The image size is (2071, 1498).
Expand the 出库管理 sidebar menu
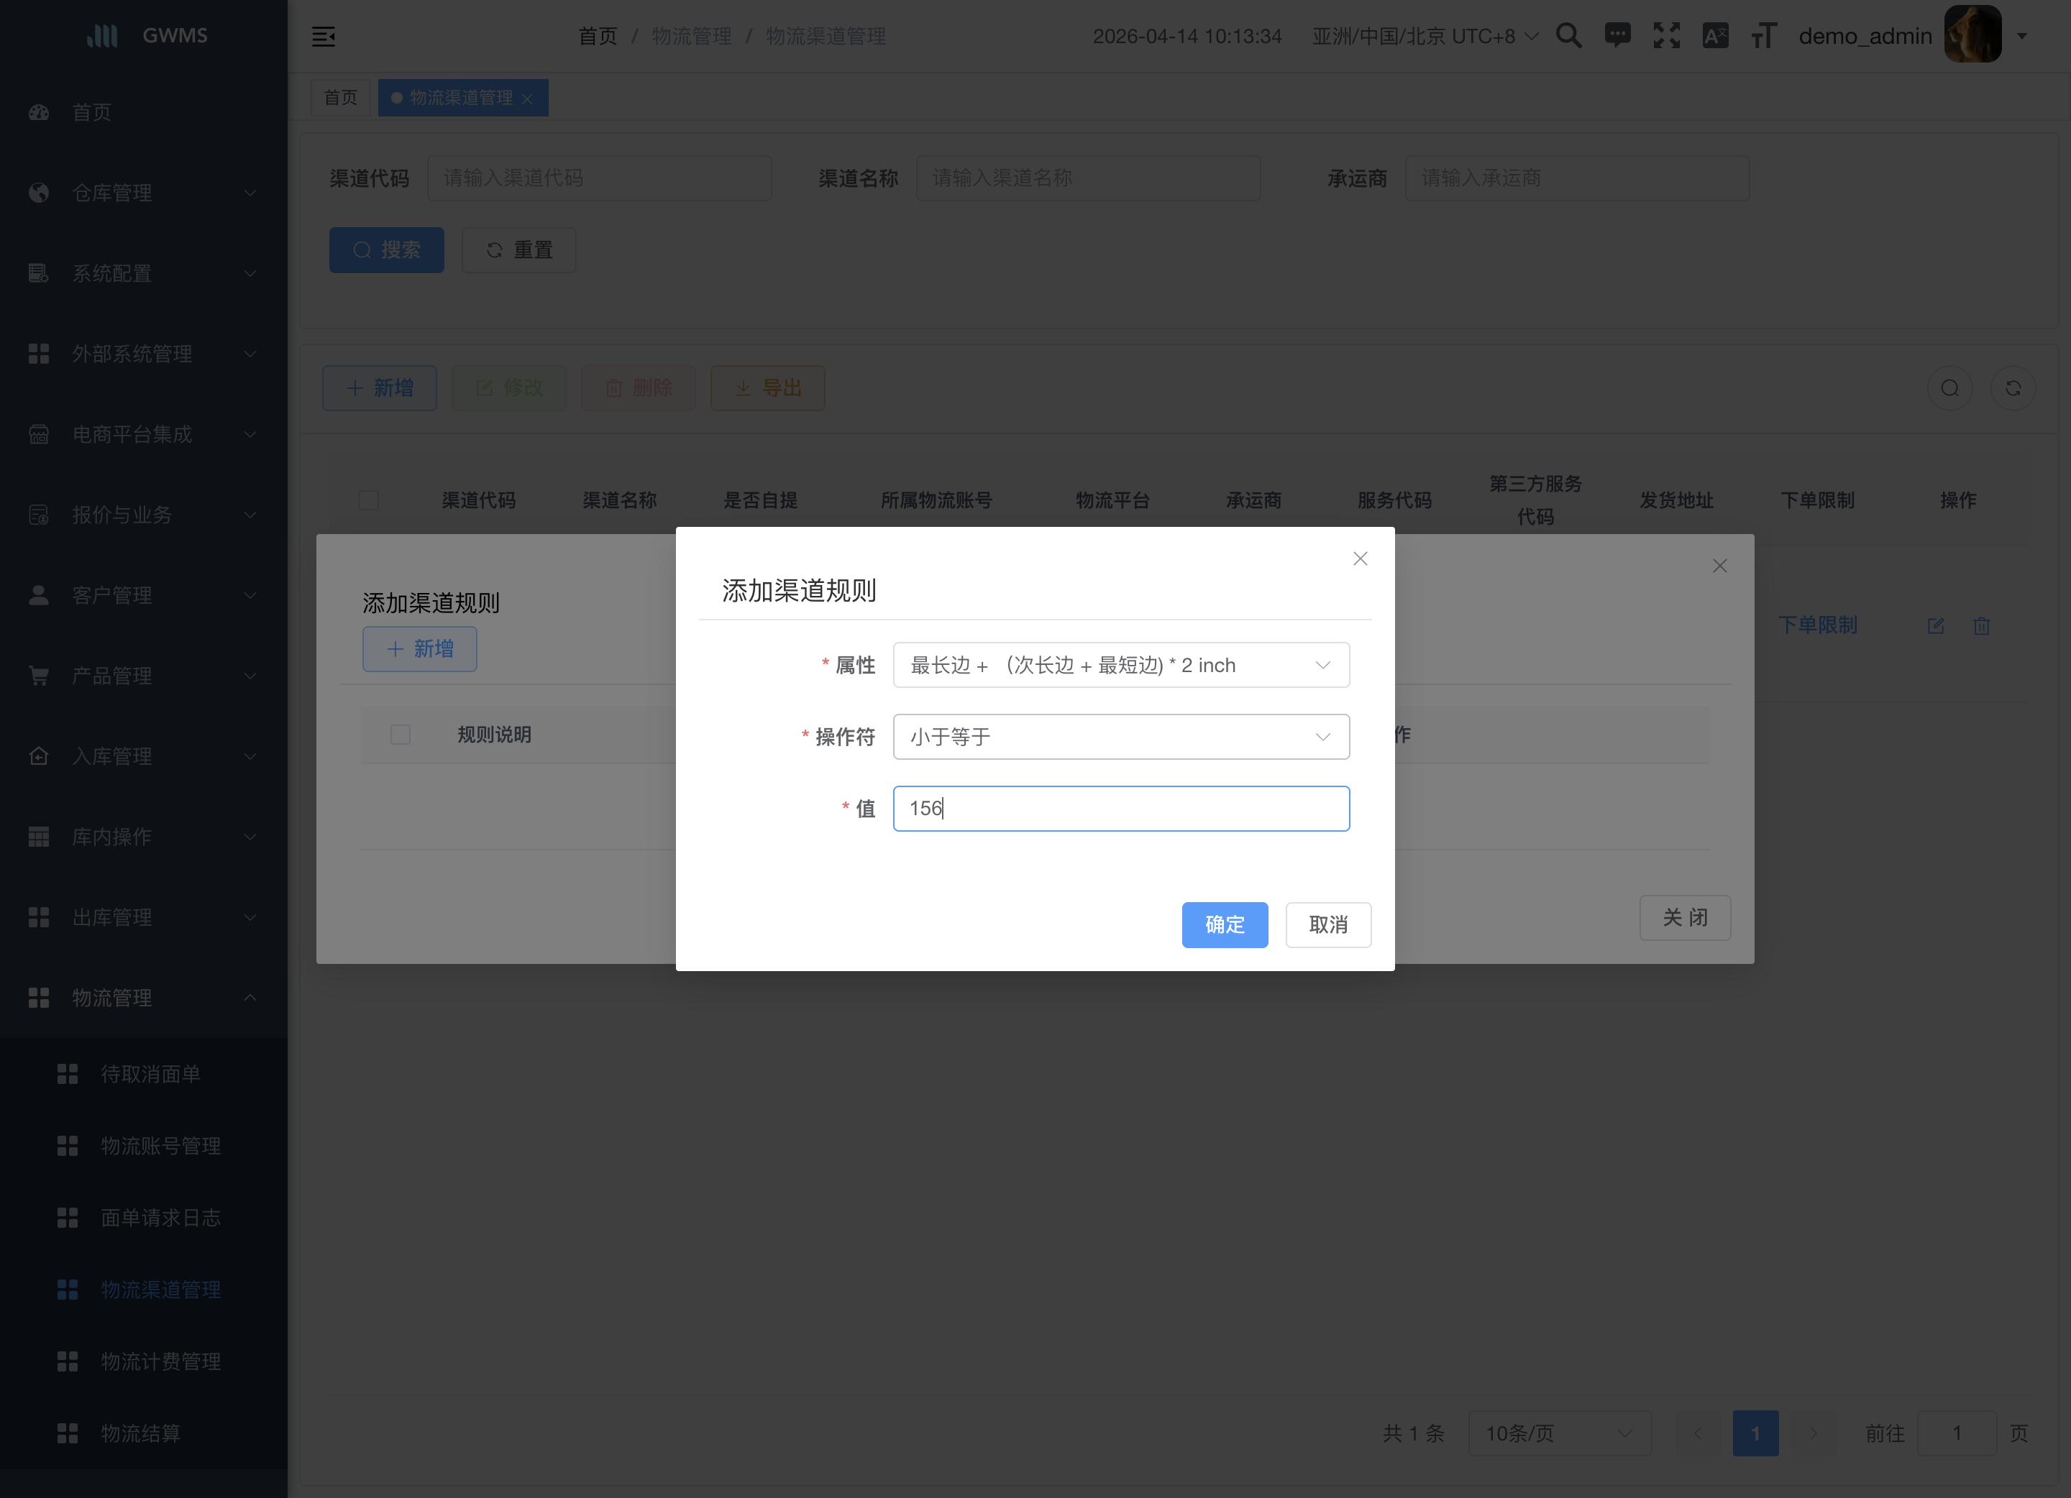pyautogui.click(x=143, y=916)
